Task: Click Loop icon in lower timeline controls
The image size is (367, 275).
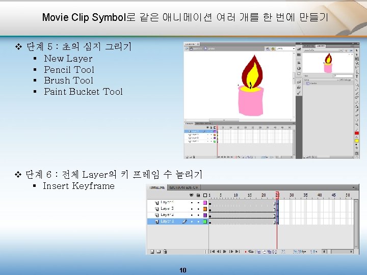Action: click(x=251, y=252)
